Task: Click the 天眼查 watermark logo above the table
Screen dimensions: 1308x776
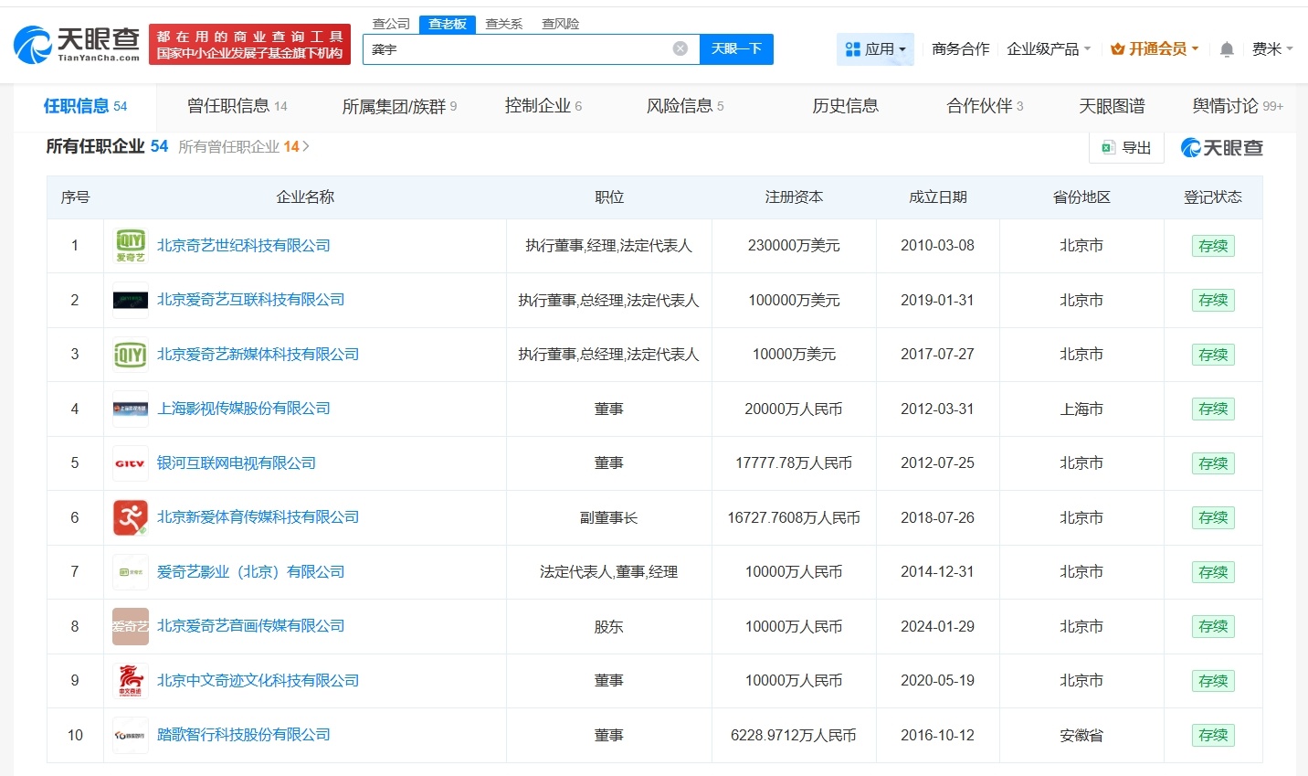Action: tap(1222, 147)
